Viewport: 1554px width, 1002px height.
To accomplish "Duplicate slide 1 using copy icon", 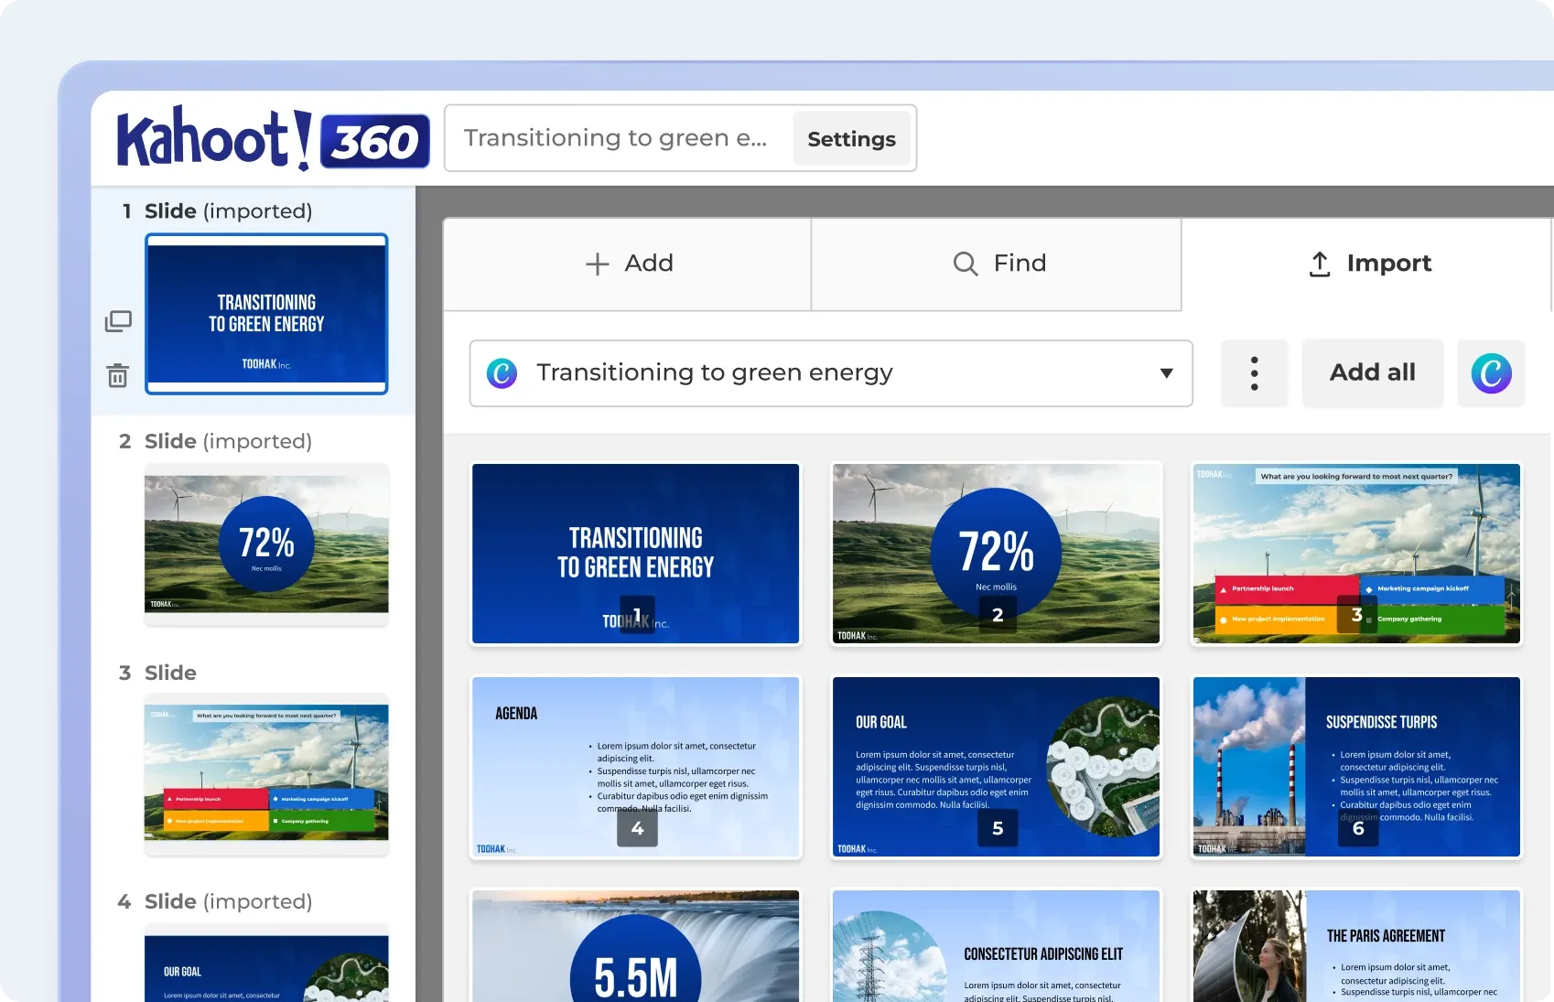I will pyautogui.click(x=118, y=321).
